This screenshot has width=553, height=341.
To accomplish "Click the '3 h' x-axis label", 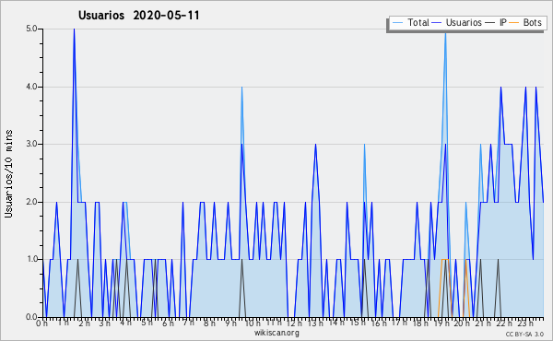I will [x=105, y=323].
